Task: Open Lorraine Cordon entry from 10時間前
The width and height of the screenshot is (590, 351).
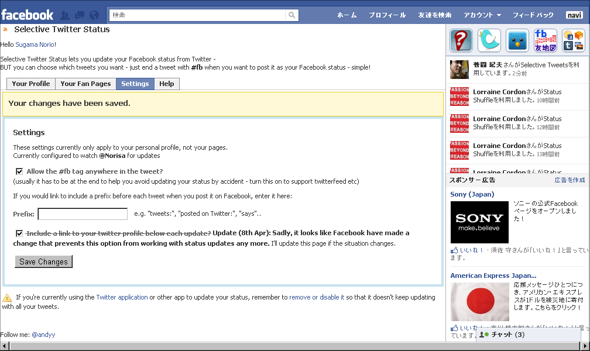Action: (x=517, y=96)
